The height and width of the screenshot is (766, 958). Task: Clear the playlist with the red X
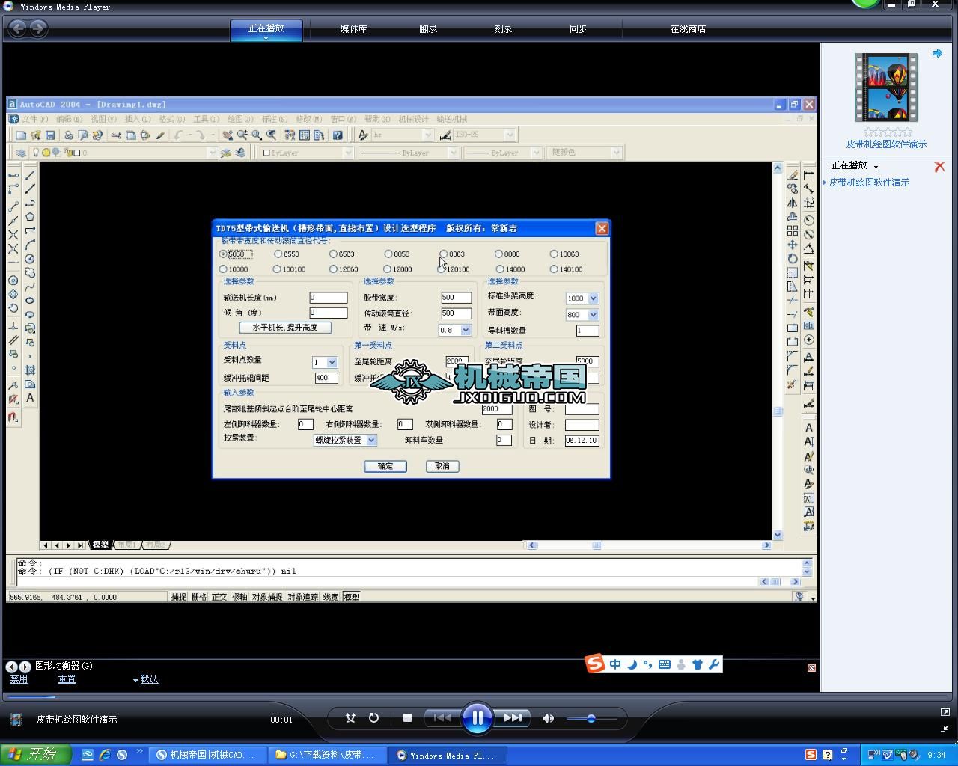click(x=939, y=167)
